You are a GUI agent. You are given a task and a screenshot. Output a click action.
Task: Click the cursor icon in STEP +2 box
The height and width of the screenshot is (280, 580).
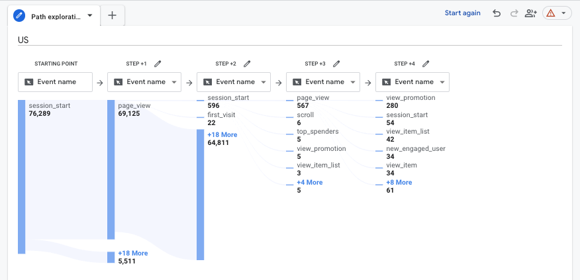pyautogui.click(x=207, y=82)
